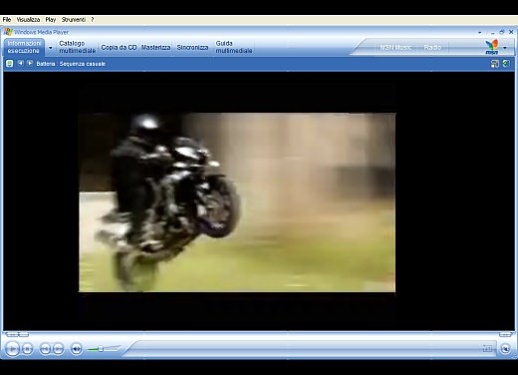Screen dimensions: 518x375
Task: Select previous visualization arrow
Action: pyautogui.click(x=21, y=63)
